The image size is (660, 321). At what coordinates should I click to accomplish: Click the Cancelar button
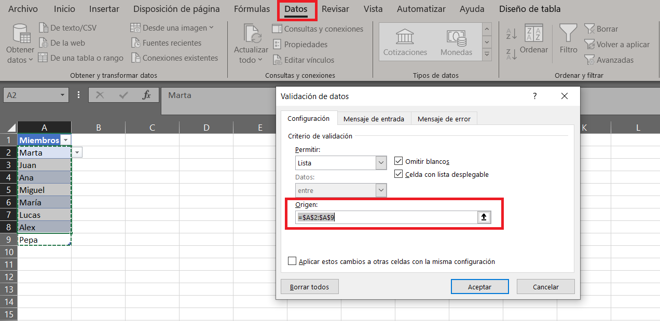click(546, 287)
